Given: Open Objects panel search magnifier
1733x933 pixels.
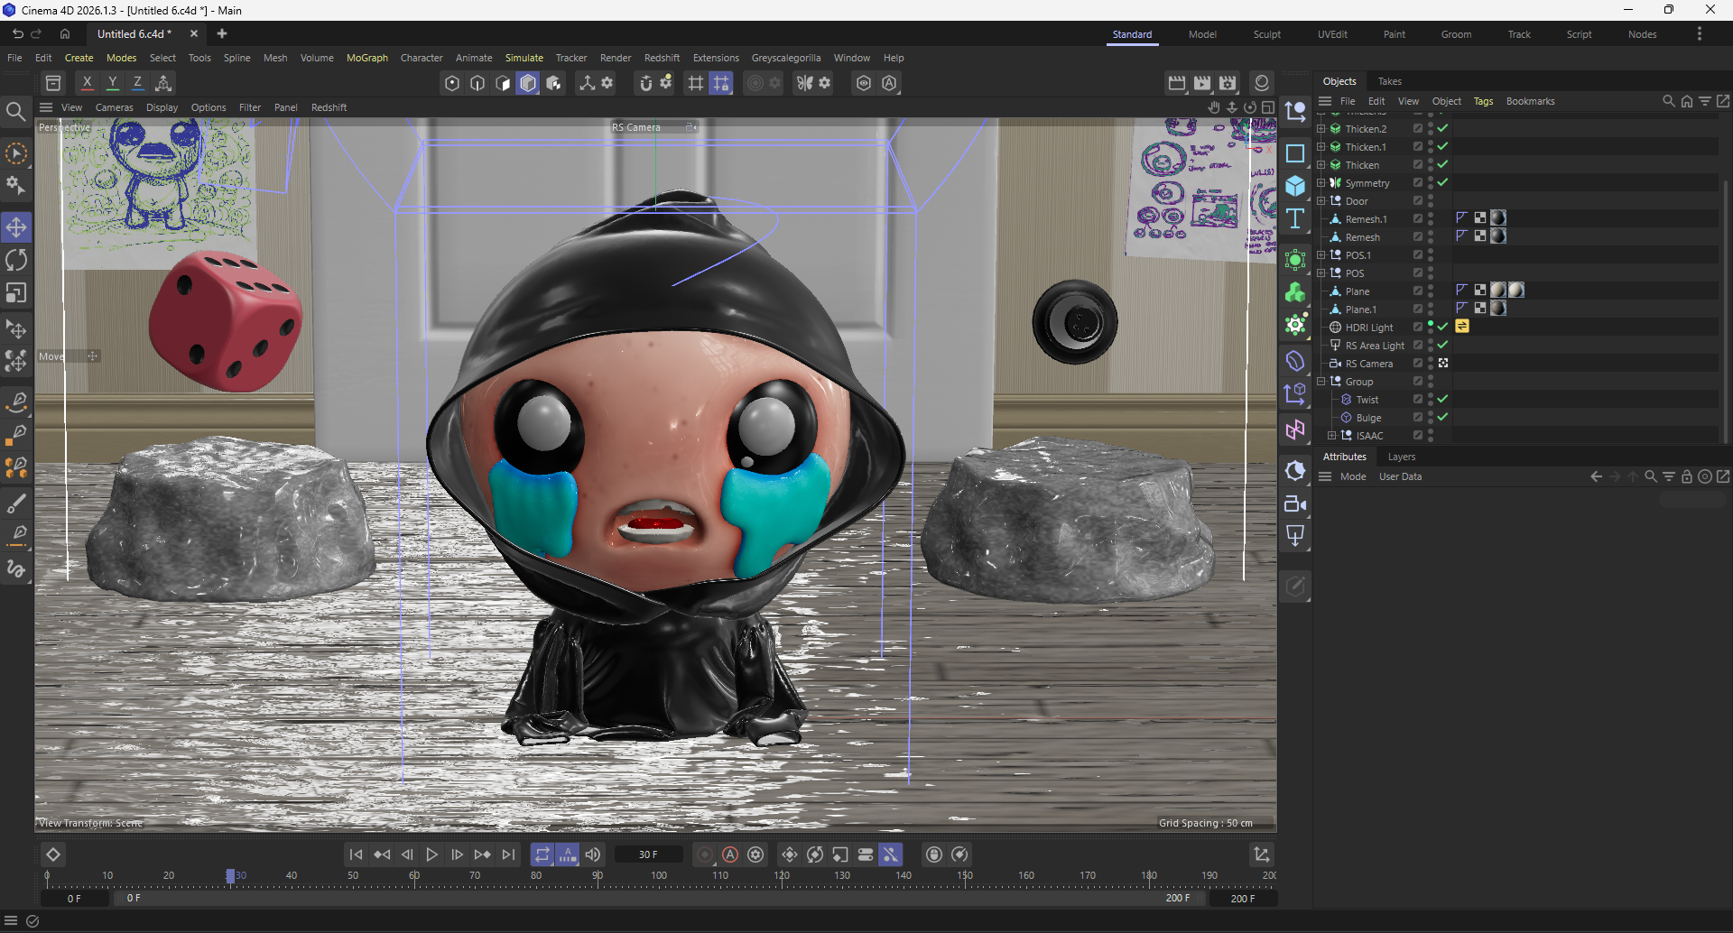Looking at the screenshot, I should pos(1669,101).
